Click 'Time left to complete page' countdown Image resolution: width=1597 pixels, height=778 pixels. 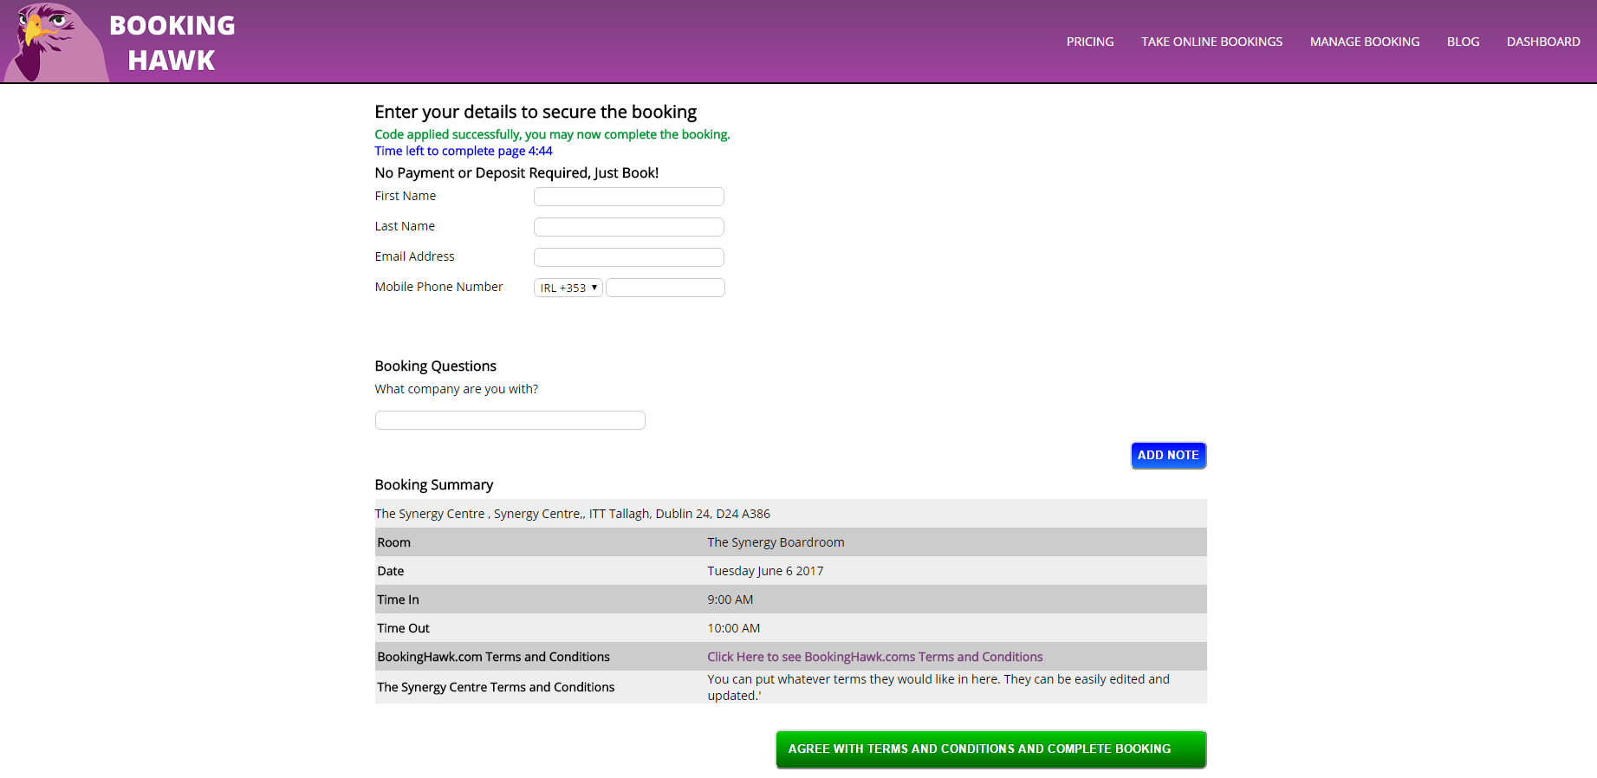464,151
